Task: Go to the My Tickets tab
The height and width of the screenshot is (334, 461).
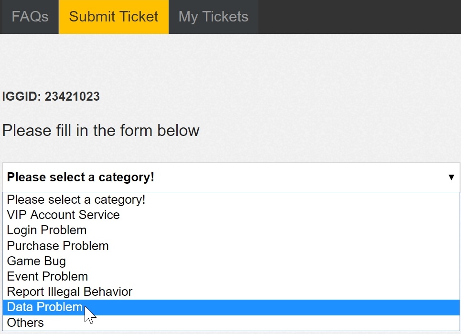Action: [214, 16]
